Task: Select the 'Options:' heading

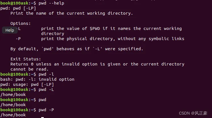Action: [x=20, y=23]
